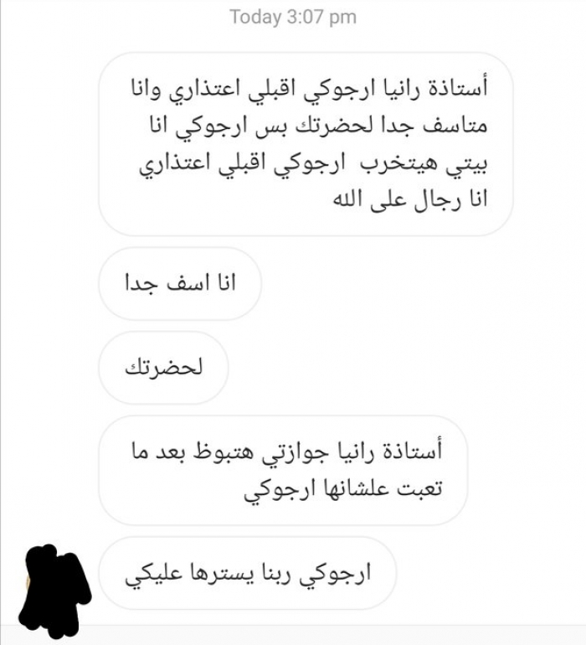Tap the word "الله" in the first message

point(347,199)
